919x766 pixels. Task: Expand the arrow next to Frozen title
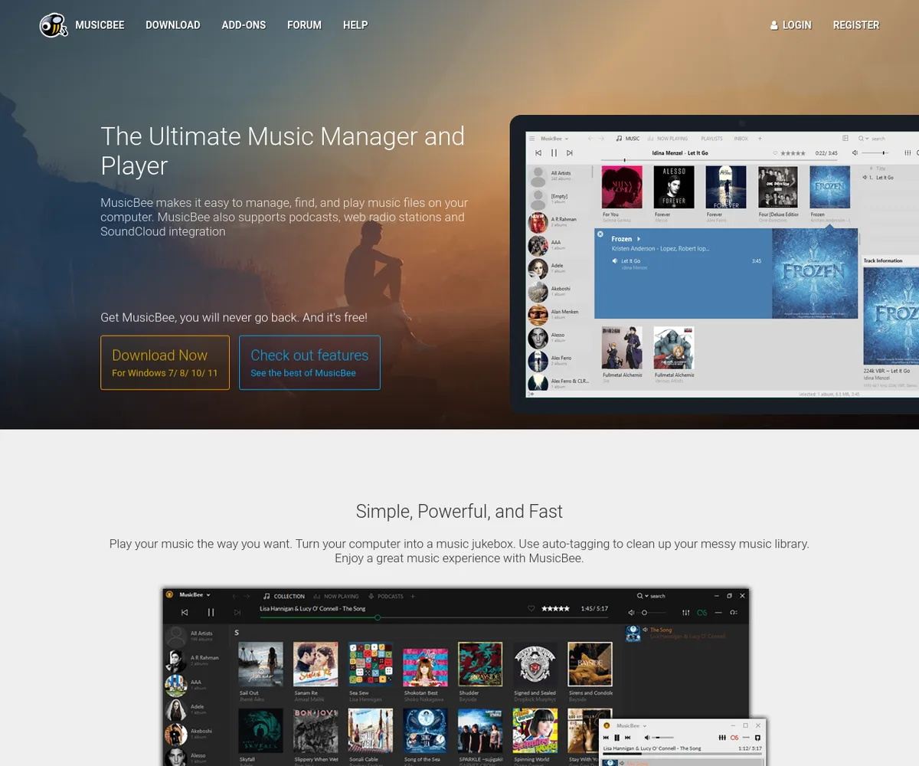[639, 239]
